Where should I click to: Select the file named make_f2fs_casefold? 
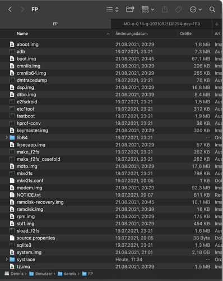pyautogui.click(x=39, y=159)
